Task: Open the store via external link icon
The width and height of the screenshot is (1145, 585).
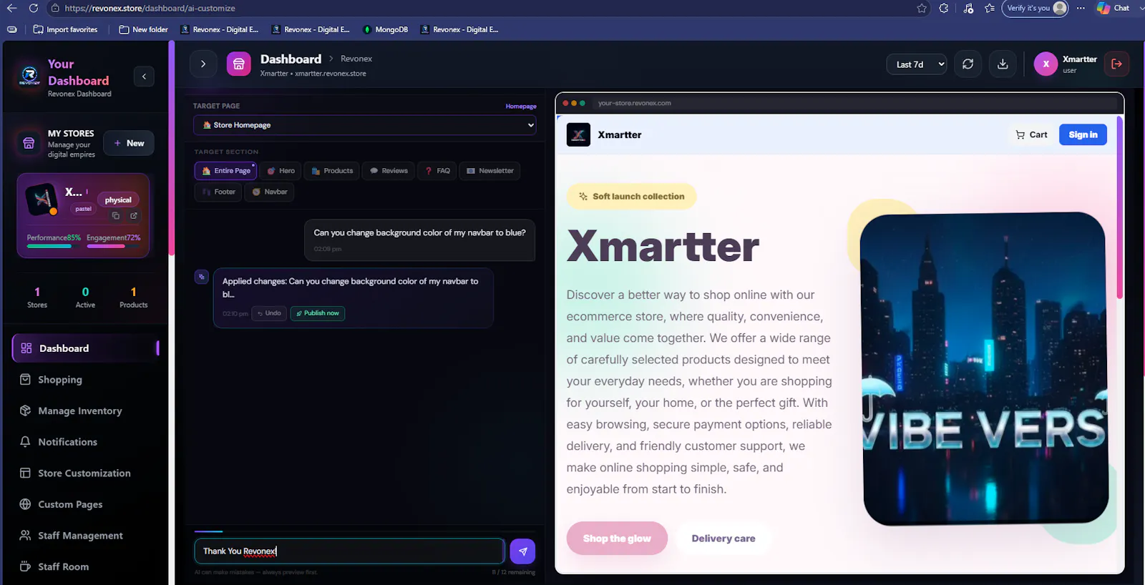Action: pos(134,215)
